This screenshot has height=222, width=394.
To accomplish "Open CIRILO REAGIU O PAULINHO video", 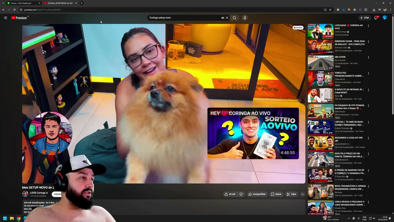I will [320, 207].
